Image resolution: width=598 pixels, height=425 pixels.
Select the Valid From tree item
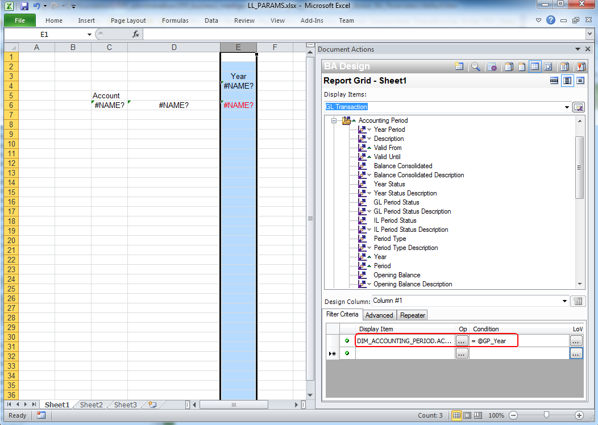coord(388,148)
